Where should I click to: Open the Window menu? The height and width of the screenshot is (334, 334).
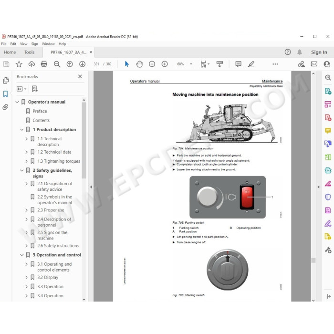coord(48,44)
